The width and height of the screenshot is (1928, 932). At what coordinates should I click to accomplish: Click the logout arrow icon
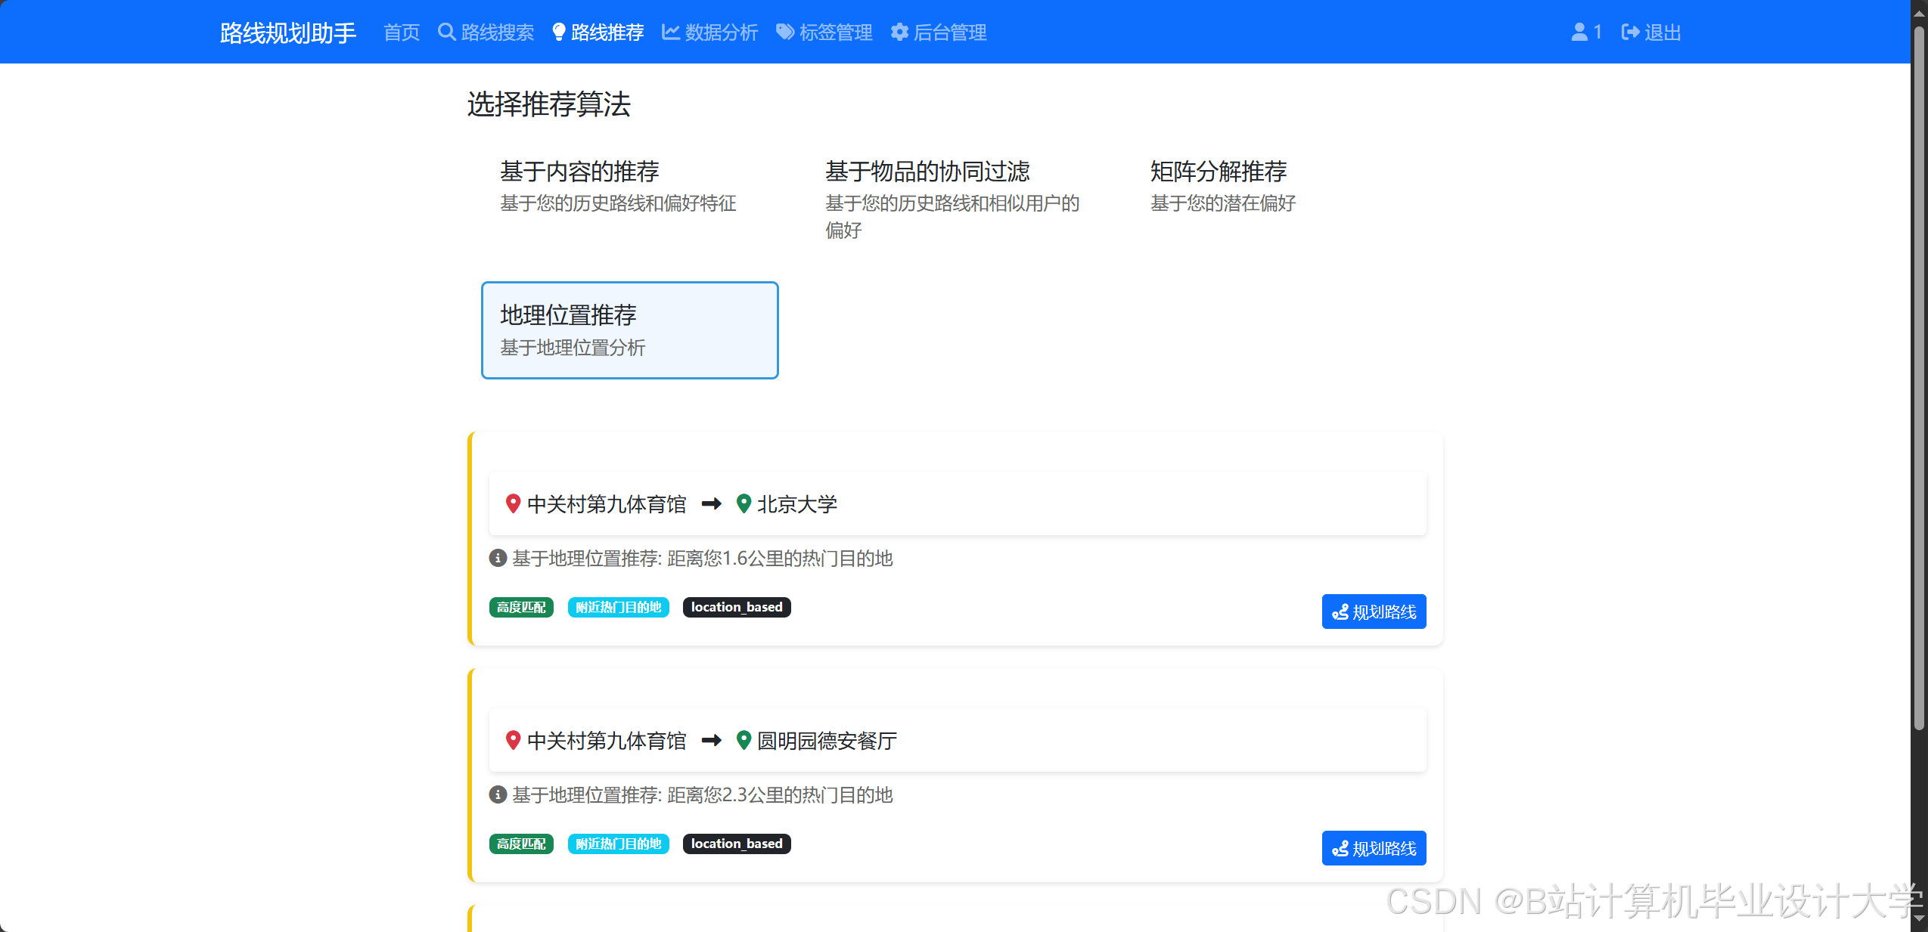coord(1630,32)
